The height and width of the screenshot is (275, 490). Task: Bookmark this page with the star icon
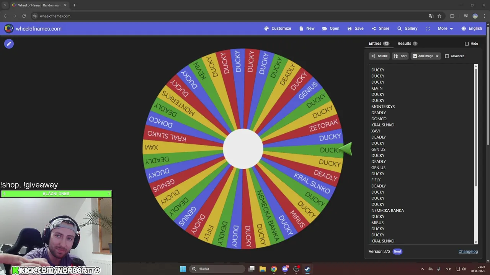coord(439,16)
